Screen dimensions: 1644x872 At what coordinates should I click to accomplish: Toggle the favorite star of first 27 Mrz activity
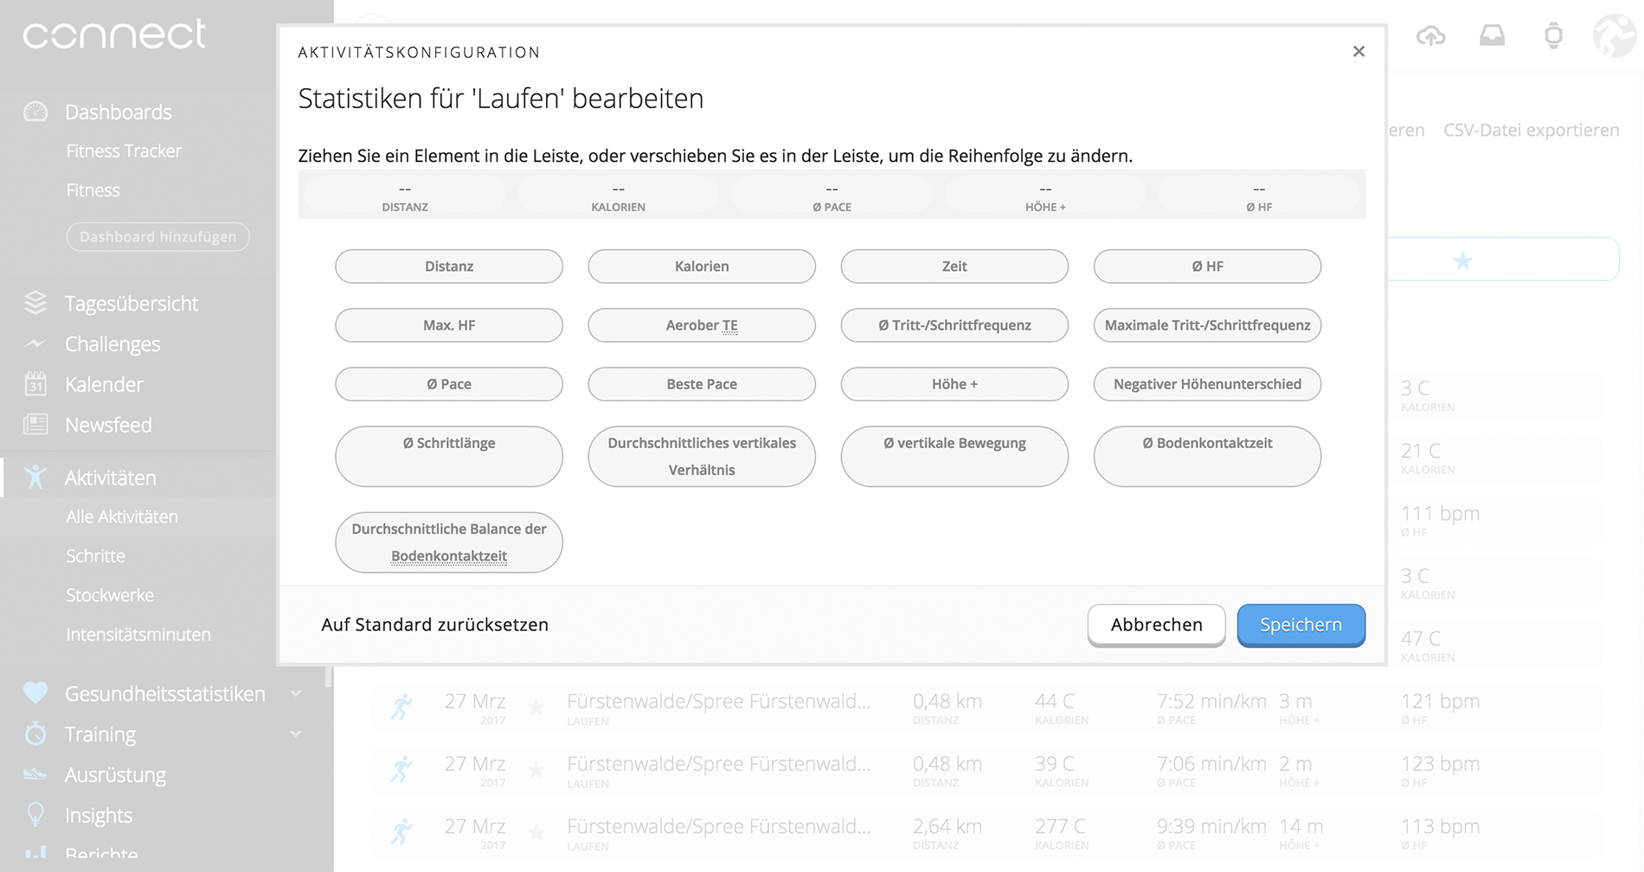click(536, 708)
